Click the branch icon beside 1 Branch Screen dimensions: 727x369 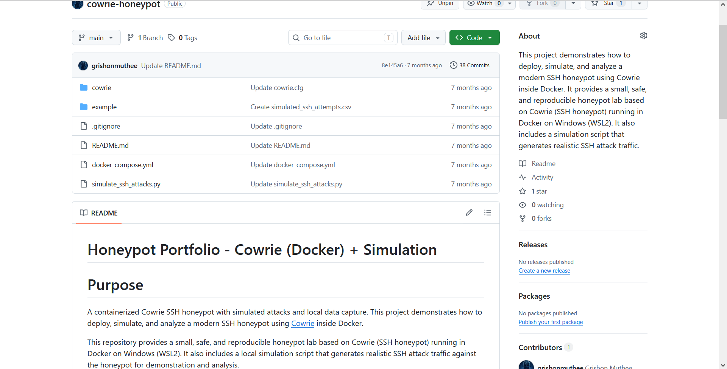tap(131, 37)
